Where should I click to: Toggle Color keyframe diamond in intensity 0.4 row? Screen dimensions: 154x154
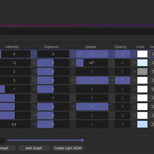click(x=134, y=124)
